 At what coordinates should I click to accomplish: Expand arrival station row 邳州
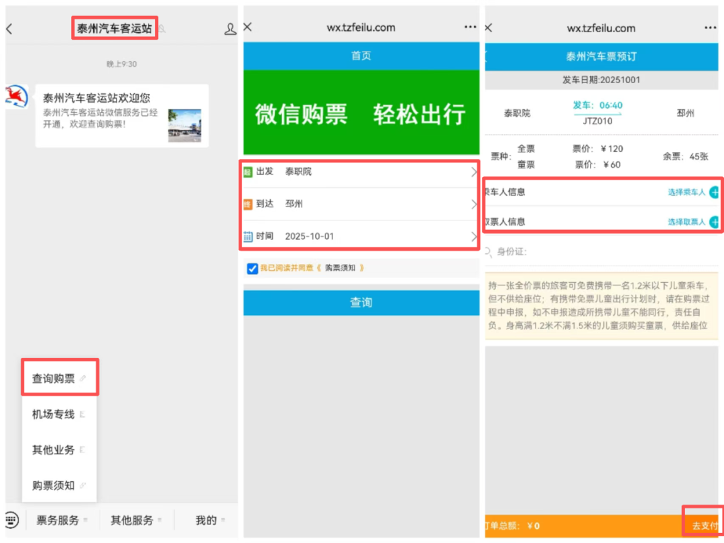[x=361, y=204]
